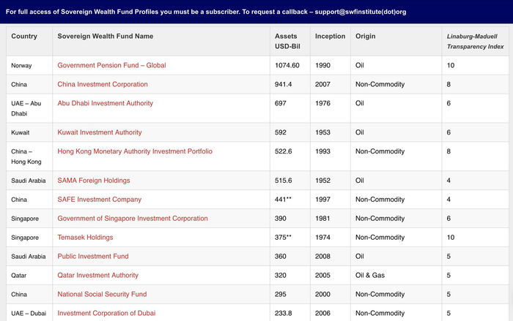The image size is (513, 321).
Task: Click the Assets USD-Bil column header
Action: click(x=286, y=41)
